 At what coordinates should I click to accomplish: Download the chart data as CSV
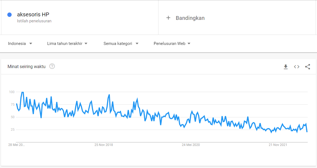[x=286, y=67]
